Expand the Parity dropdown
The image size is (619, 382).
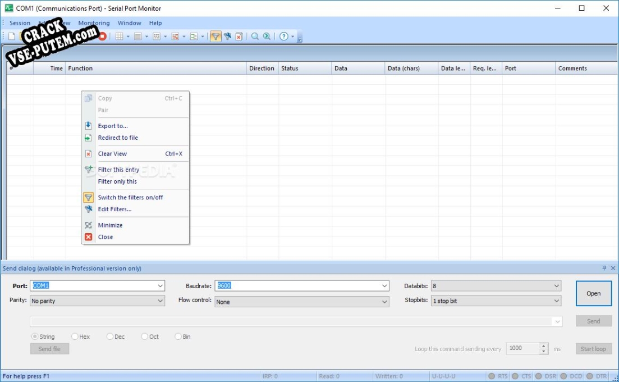pos(160,301)
